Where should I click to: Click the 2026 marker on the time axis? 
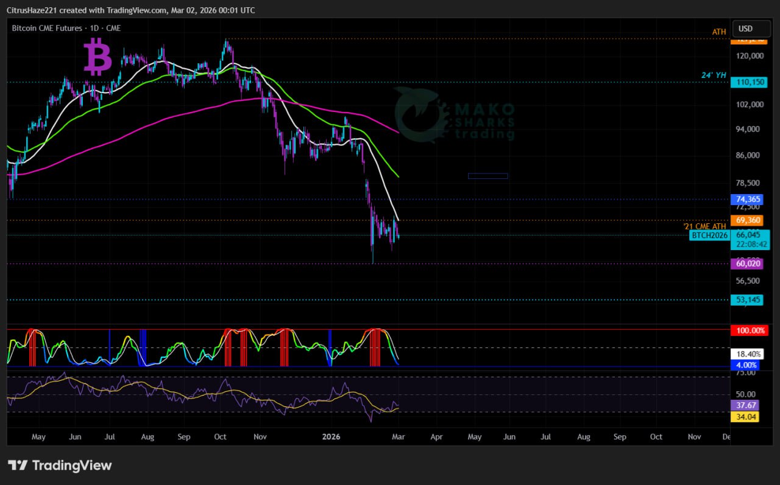[x=331, y=437]
